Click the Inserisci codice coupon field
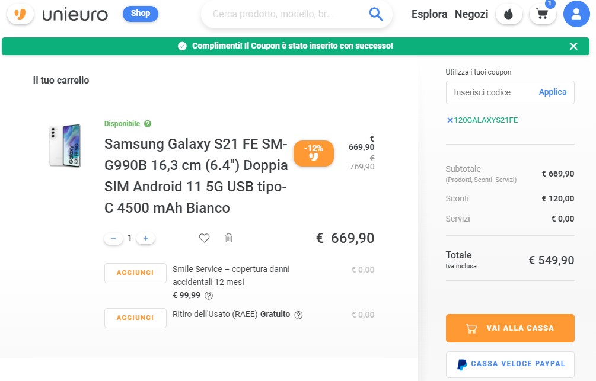The width and height of the screenshot is (596, 381). (x=492, y=92)
